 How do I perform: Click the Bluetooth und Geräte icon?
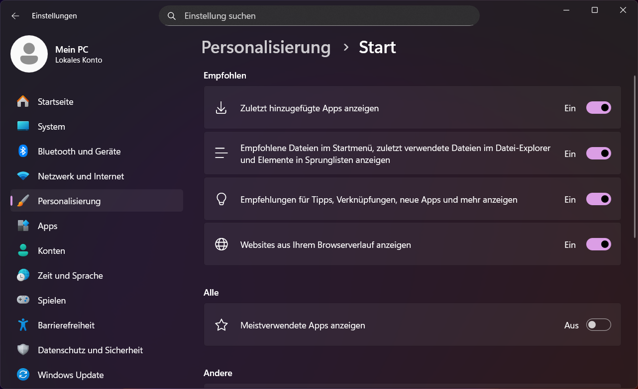tap(23, 152)
